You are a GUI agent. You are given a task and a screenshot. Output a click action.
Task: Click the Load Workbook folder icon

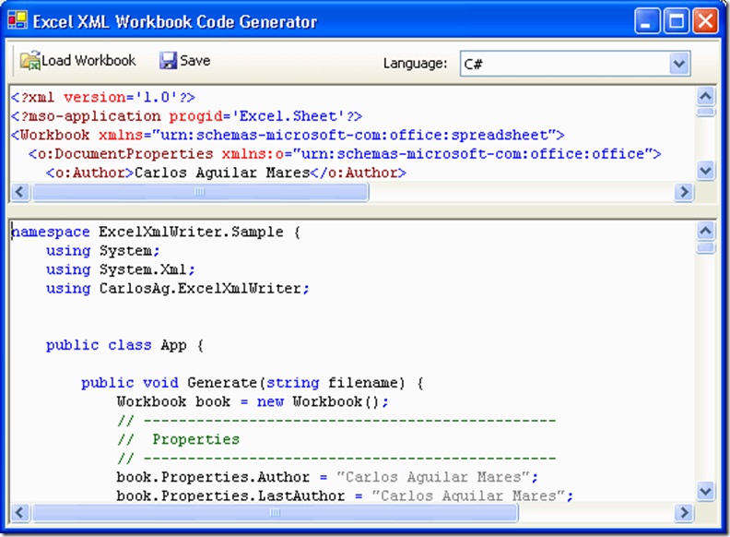click(30, 61)
